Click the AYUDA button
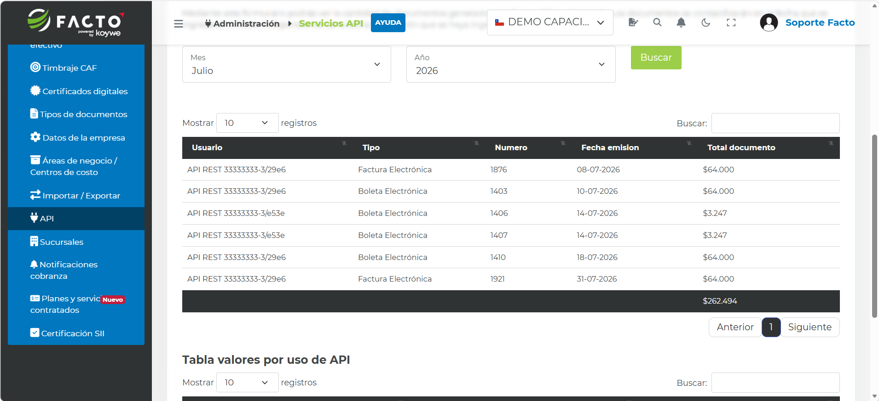The width and height of the screenshot is (879, 401). (x=388, y=23)
